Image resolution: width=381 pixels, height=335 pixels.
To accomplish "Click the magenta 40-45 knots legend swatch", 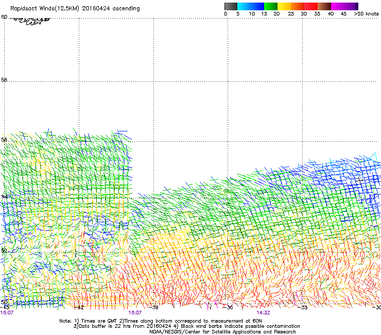I will tap(338, 6).
